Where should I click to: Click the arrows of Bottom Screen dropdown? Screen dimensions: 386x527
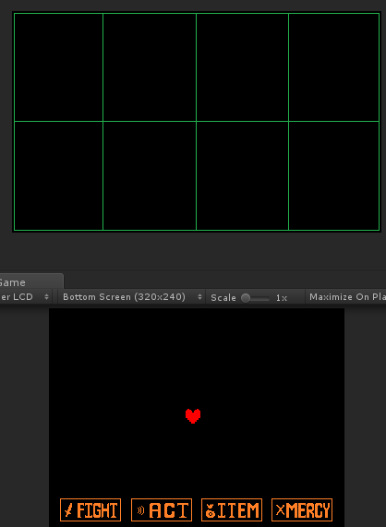(199, 297)
